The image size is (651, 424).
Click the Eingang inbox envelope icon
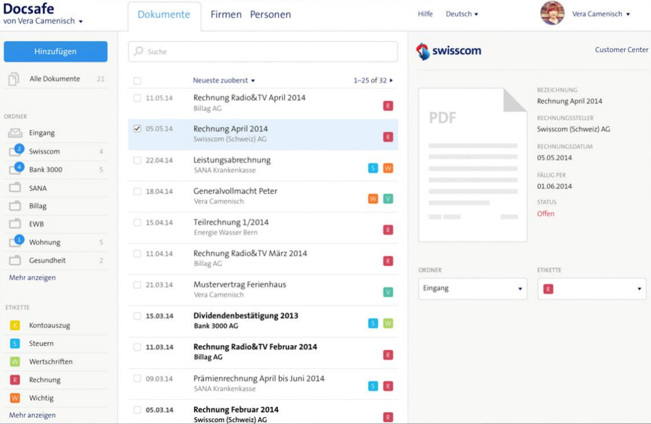(x=15, y=133)
